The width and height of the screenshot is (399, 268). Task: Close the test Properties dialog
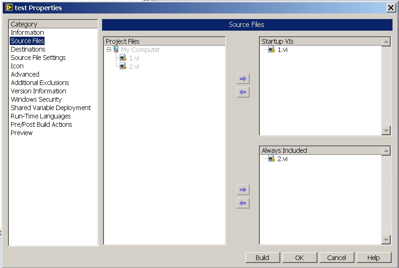[x=391, y=7]
